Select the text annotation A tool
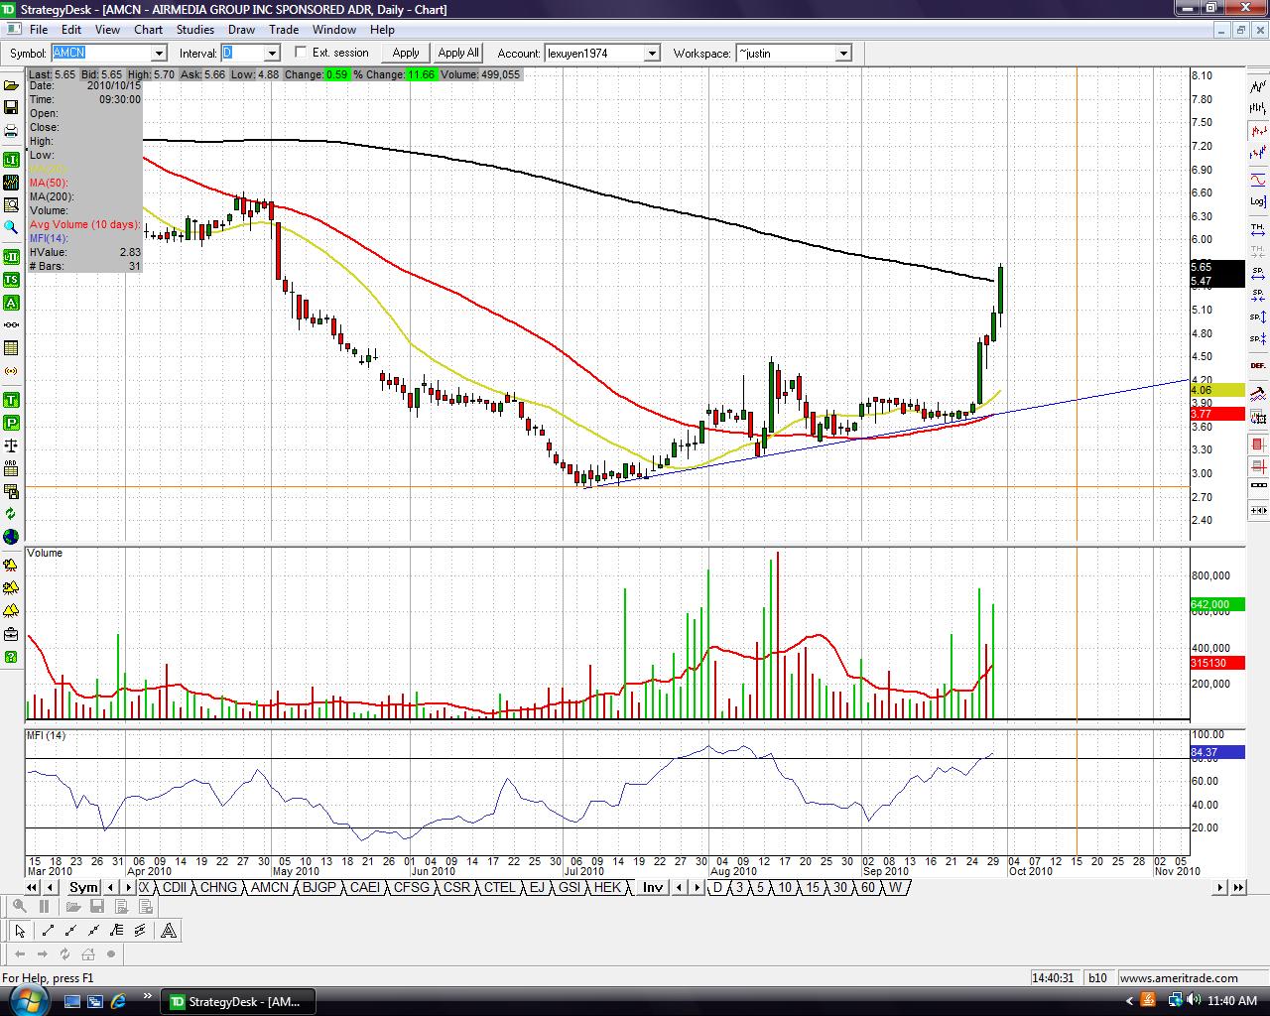This screenshot has width=1270, height=1016. [169, 931]
